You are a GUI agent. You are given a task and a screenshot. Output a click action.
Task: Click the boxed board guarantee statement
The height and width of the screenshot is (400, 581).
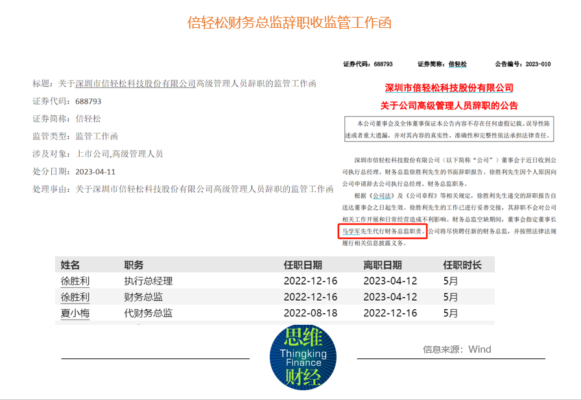tap(449, 129)
